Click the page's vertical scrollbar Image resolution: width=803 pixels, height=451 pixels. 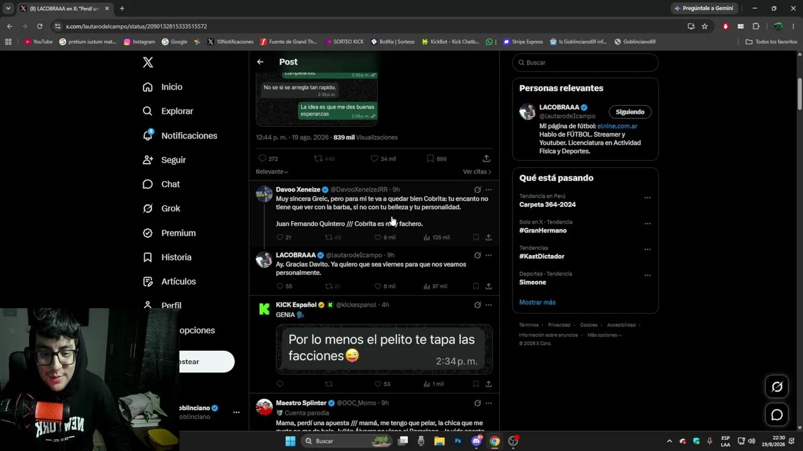pos(799,94)
